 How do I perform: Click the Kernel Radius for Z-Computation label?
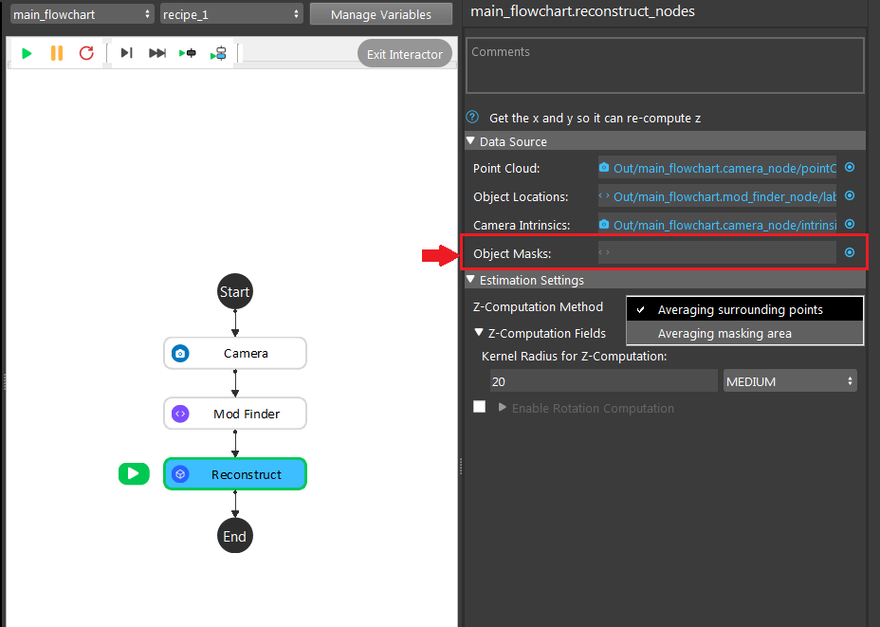point(574,356)
